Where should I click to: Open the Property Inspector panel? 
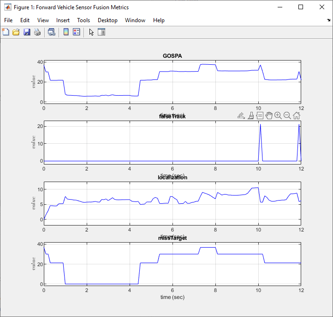coord(102,32)
